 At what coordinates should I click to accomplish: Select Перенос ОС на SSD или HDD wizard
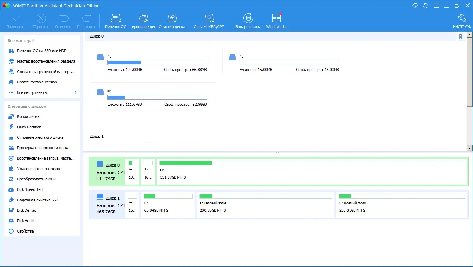(42, 51)
